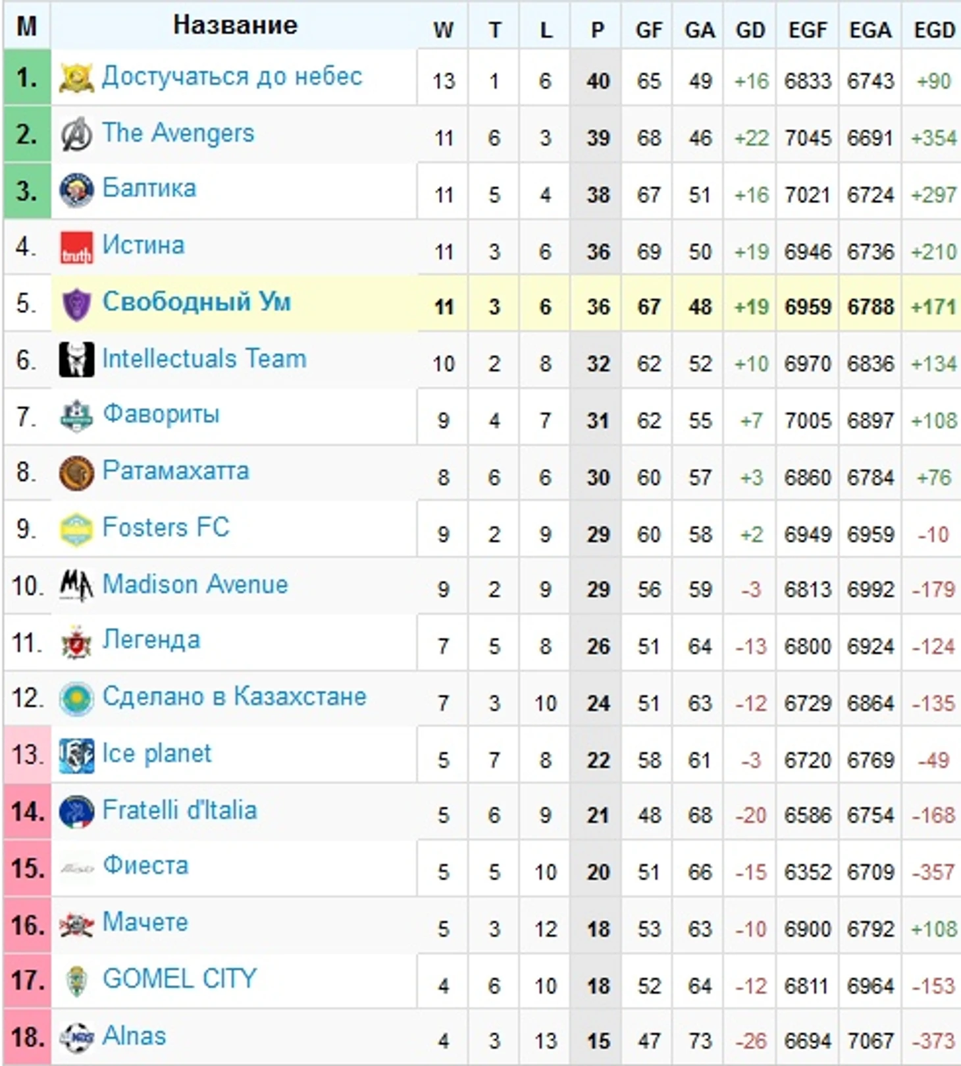Open the Сделано в Казахстане link
Image resolution: width=961 pixels, height=1066 pixels.
234,696
